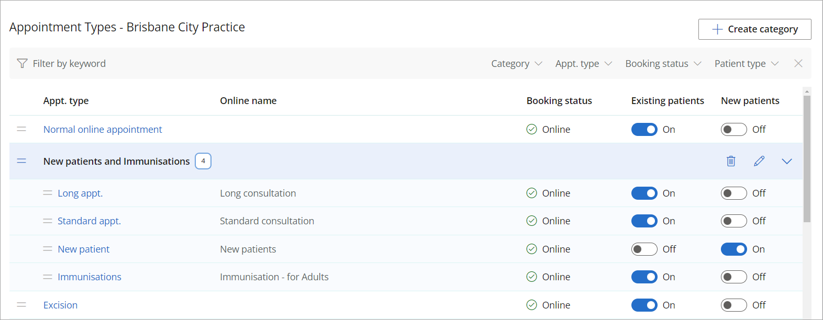Disable new patients for New patient row
This screenshot has height=320, width=823.
[733, 249]
